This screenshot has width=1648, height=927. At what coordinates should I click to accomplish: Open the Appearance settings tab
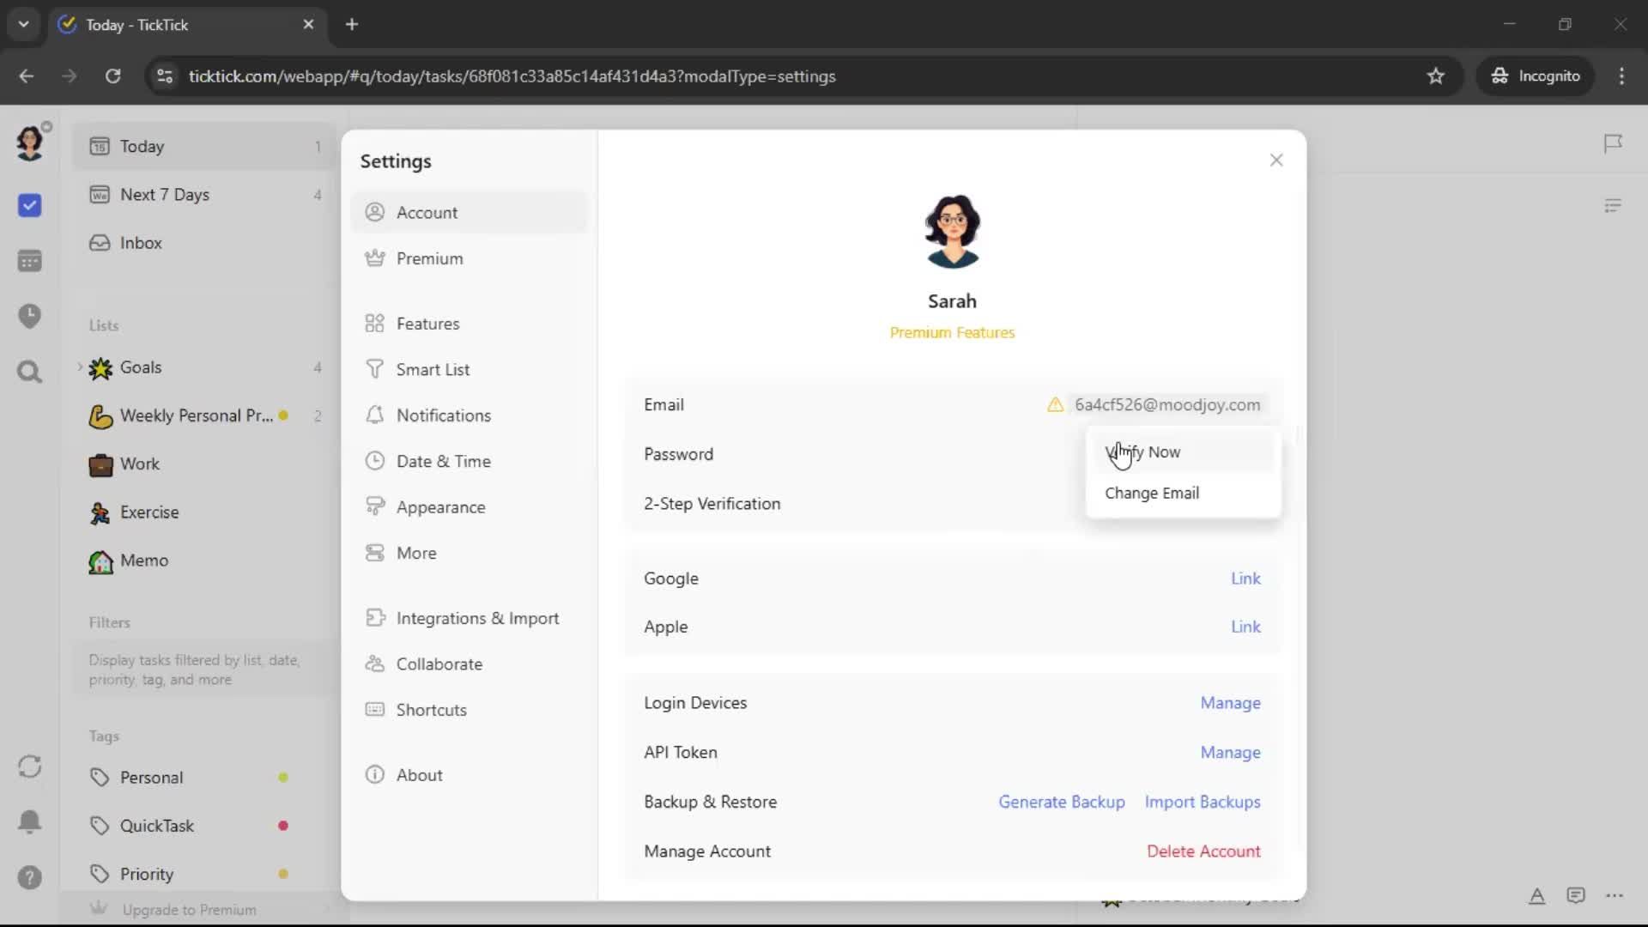(x=440, y=507)
